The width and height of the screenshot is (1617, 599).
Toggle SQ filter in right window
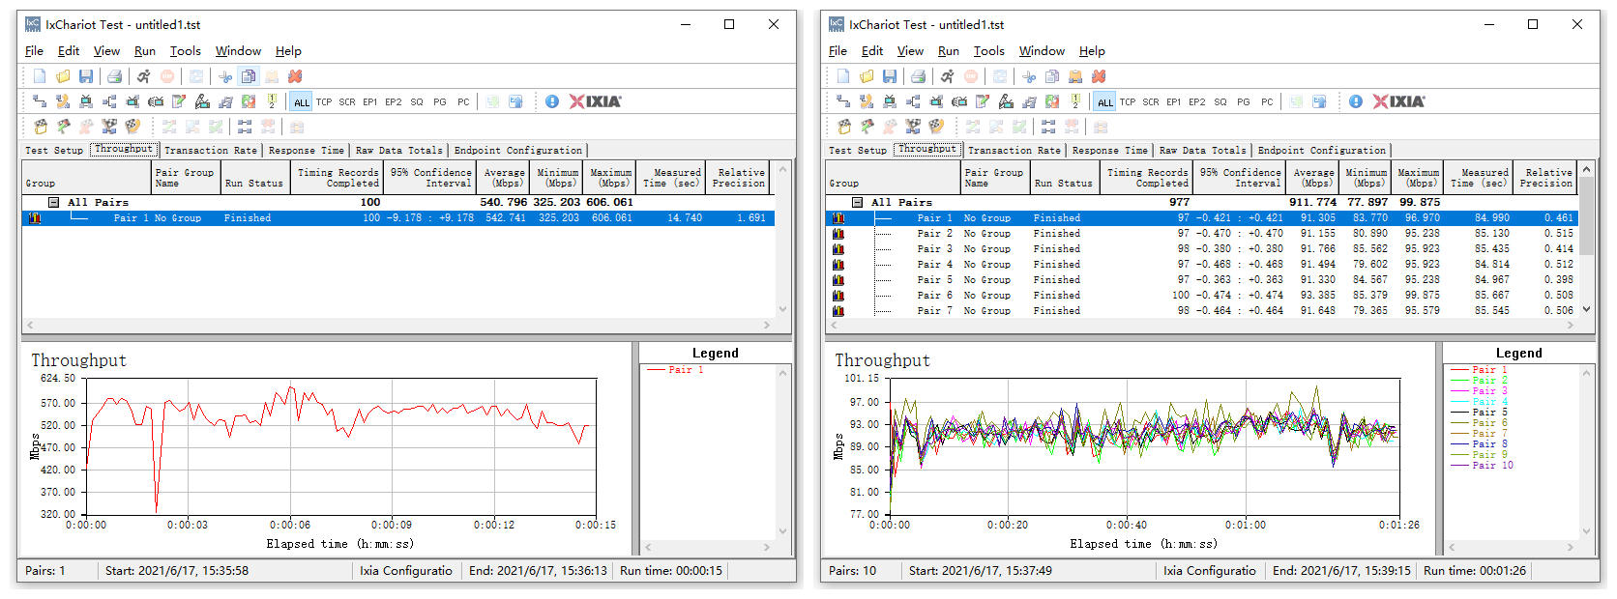pos(1220,102)
